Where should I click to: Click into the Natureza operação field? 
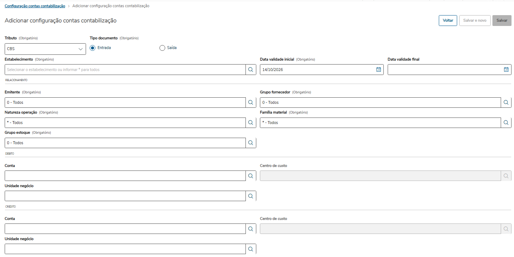(126, 123)
